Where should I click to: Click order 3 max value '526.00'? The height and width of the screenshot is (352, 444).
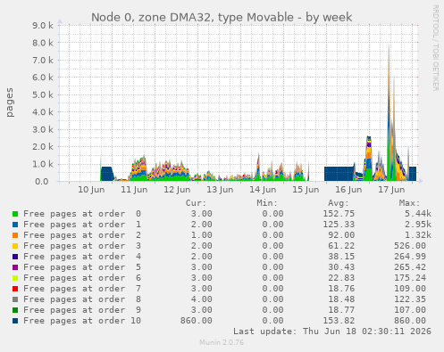pyautogui.click(x=410, y=246)
